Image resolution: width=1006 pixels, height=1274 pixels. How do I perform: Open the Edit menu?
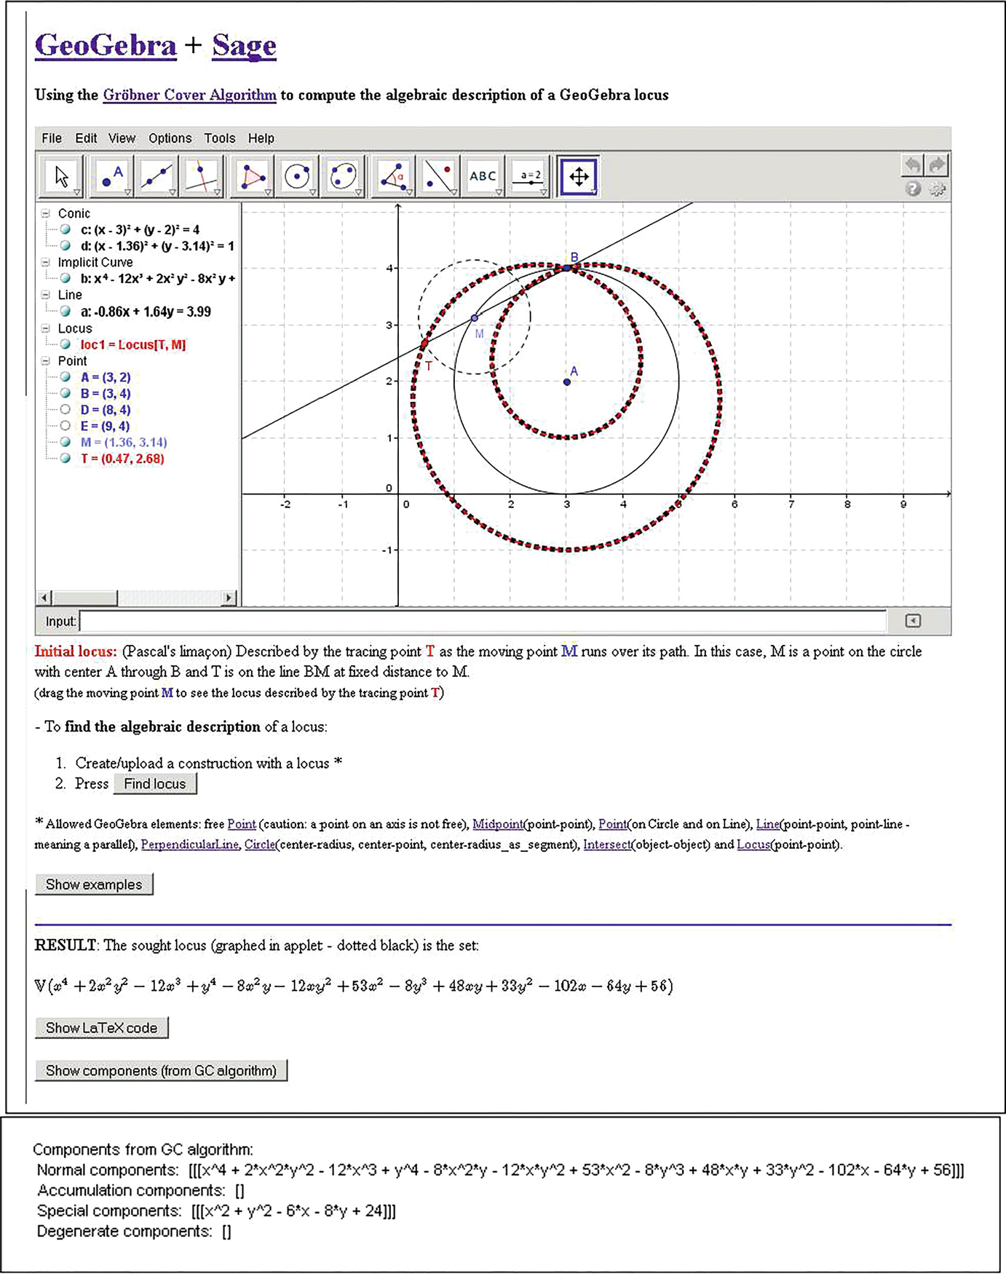point(86,138)
